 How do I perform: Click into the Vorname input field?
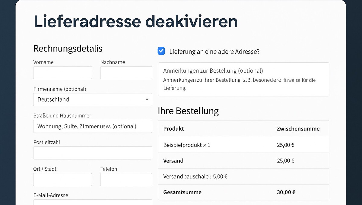pyautogui.click(x=62, y=73)
